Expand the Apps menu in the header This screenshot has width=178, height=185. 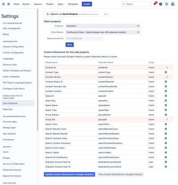(61, 4)
